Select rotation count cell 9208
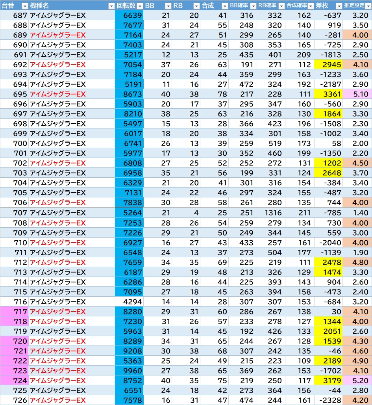The width and height of the screenshot is (372, 405). coord(129,351)
